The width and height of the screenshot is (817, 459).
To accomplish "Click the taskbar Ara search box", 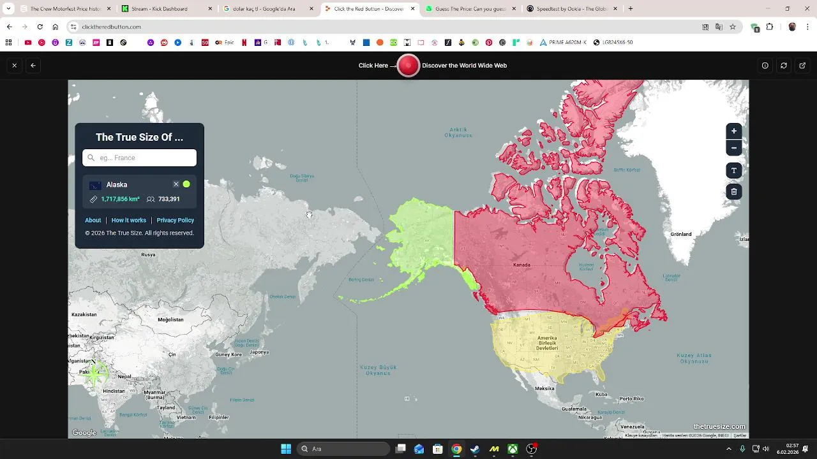I will click(345, 449).
